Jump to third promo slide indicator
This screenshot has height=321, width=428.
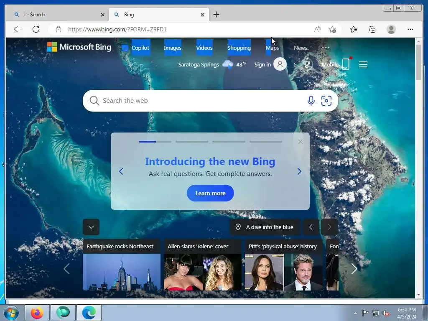[229, 142]
